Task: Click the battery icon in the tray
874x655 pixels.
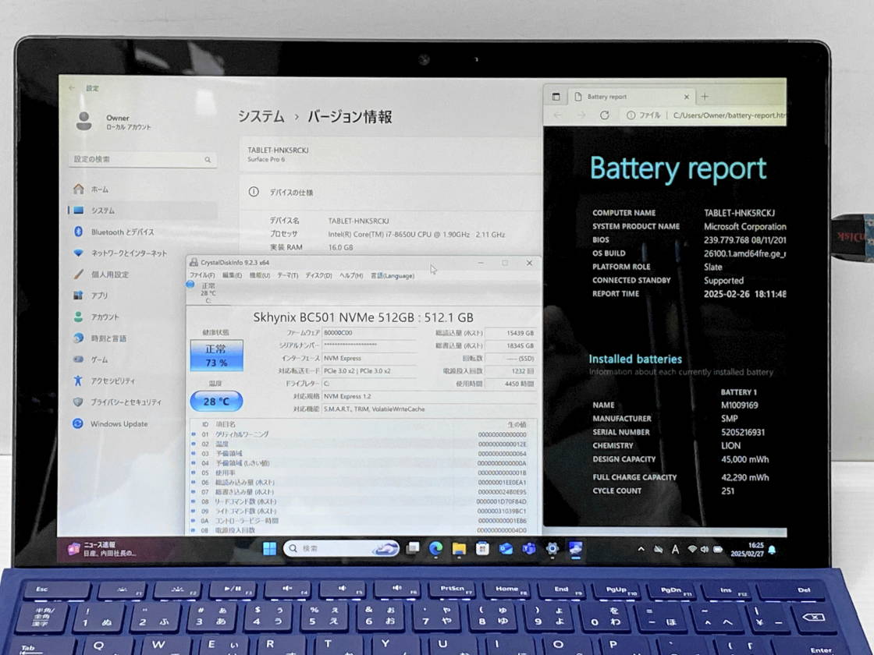Action: tap(718, 549)
